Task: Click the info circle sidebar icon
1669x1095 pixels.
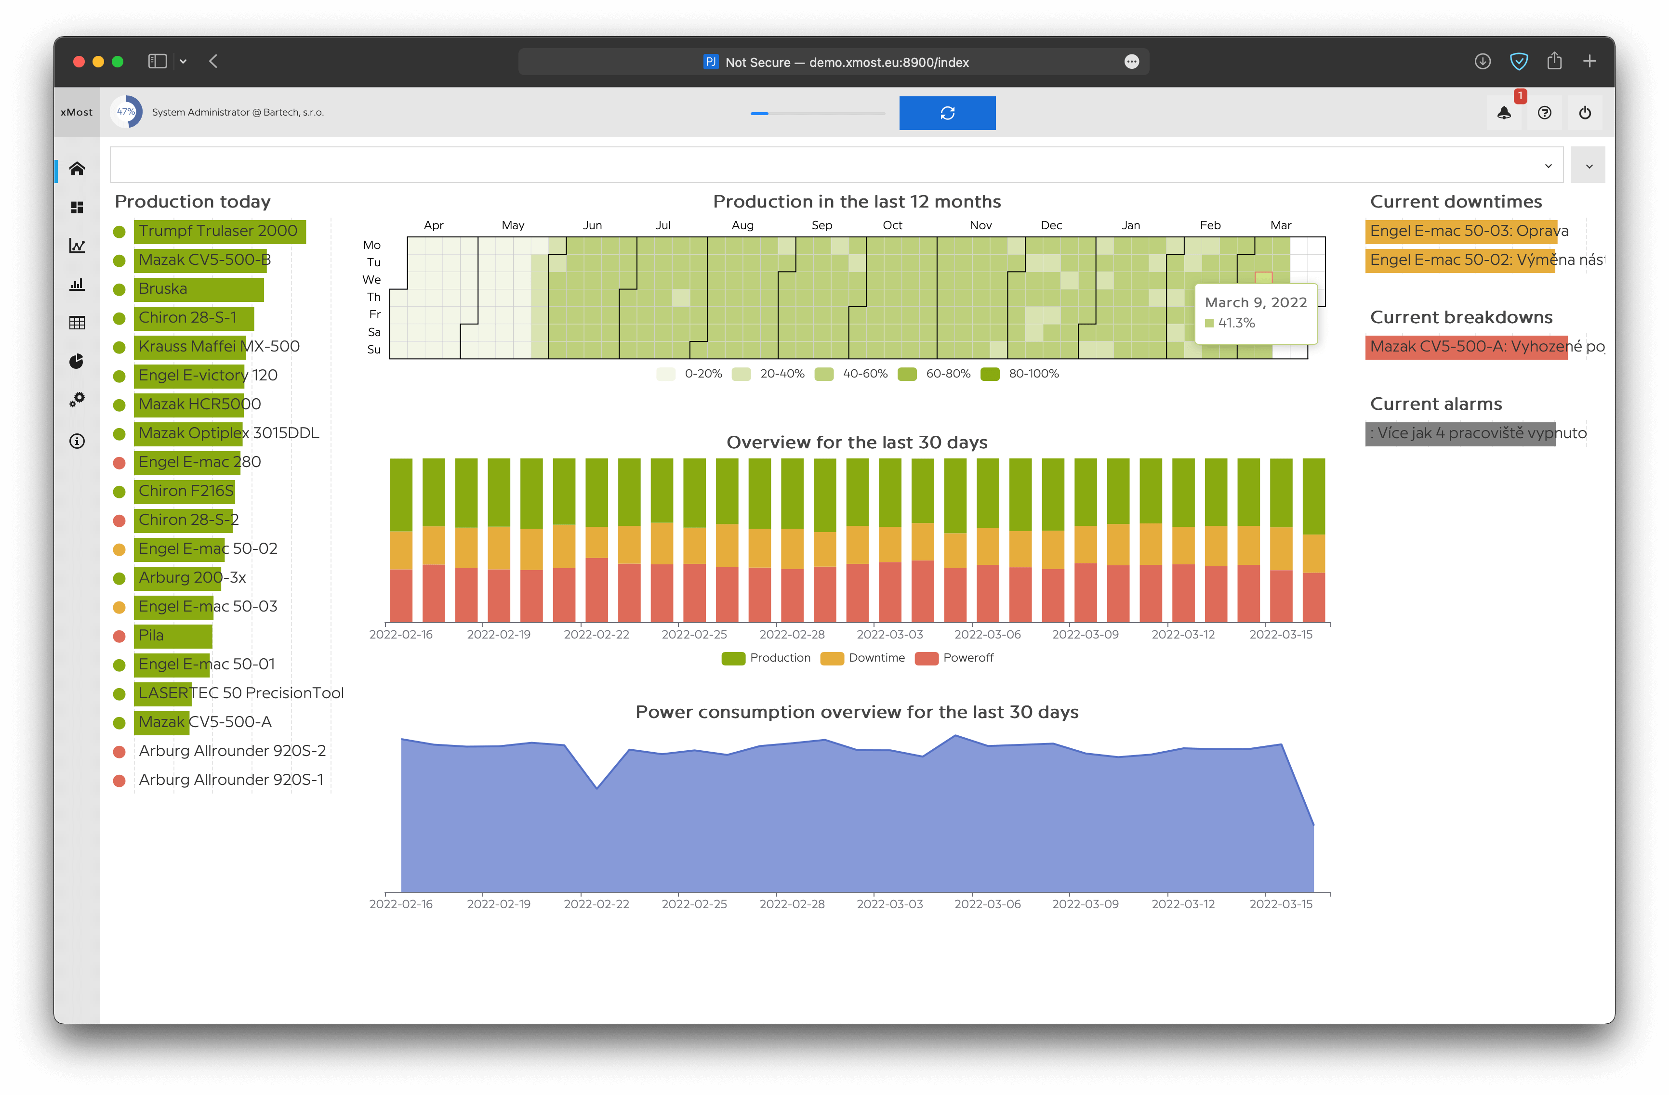Action: (77, 441)
